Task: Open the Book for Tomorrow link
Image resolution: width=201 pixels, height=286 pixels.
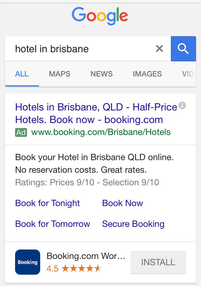Action: 53,224
